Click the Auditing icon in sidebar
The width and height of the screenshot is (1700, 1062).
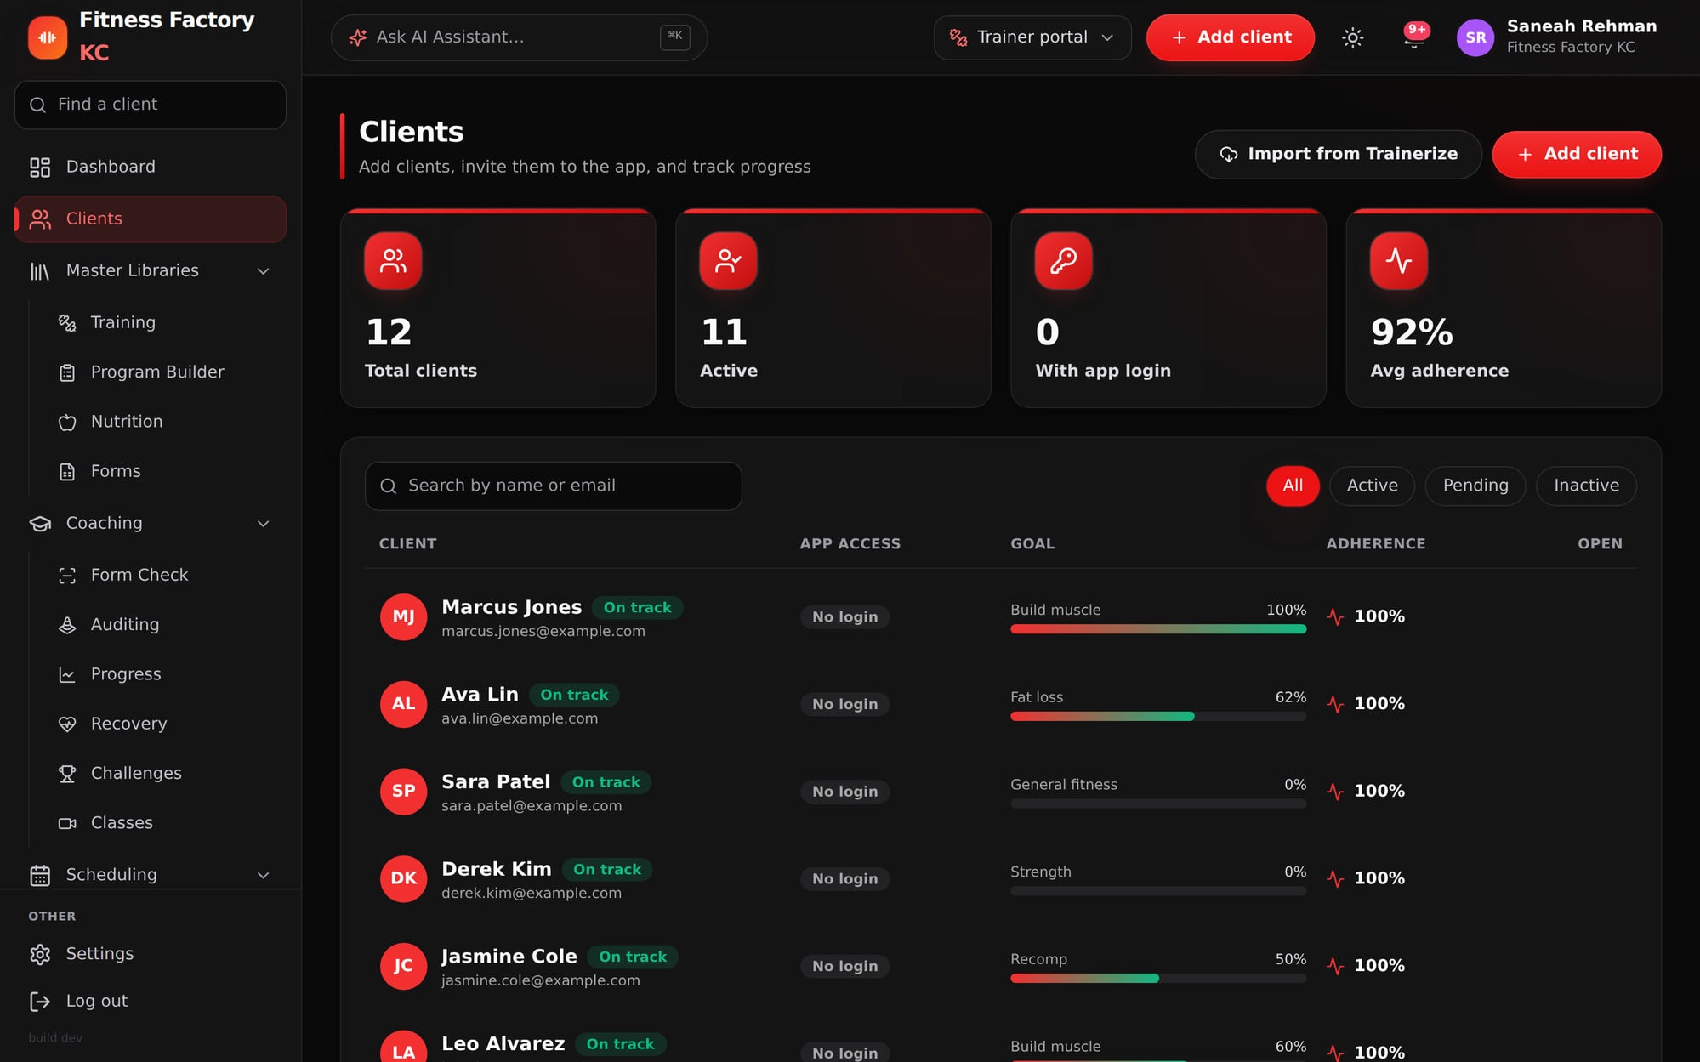(x=67, y=625)
